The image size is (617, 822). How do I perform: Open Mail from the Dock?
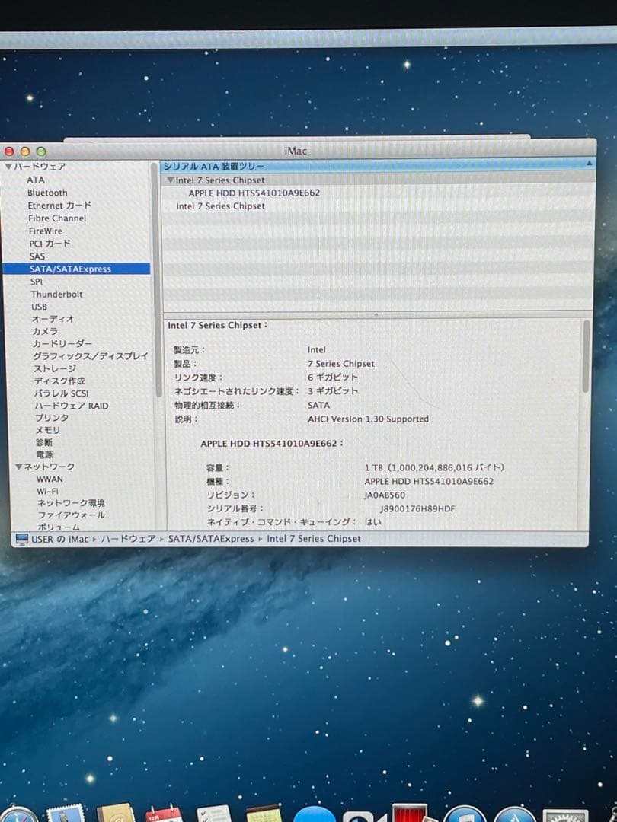click(x=64, y=813)
